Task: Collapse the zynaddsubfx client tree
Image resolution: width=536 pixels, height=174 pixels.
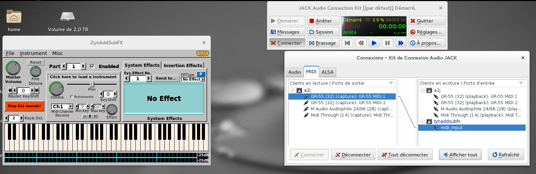Action: [422, 121]
